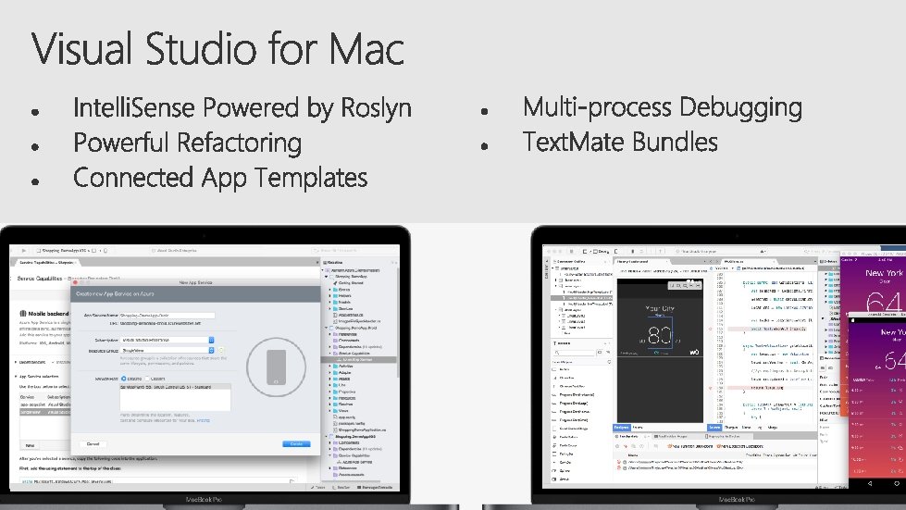Toggle the second breakpoint row checkbox
Viewport: 906px width, 510px height.
pos(625,467)
